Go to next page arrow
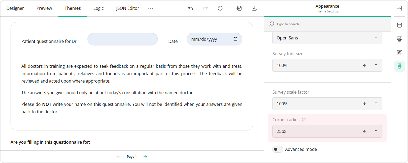The width and height of the screenshot is (408, 163). [145, 157]
